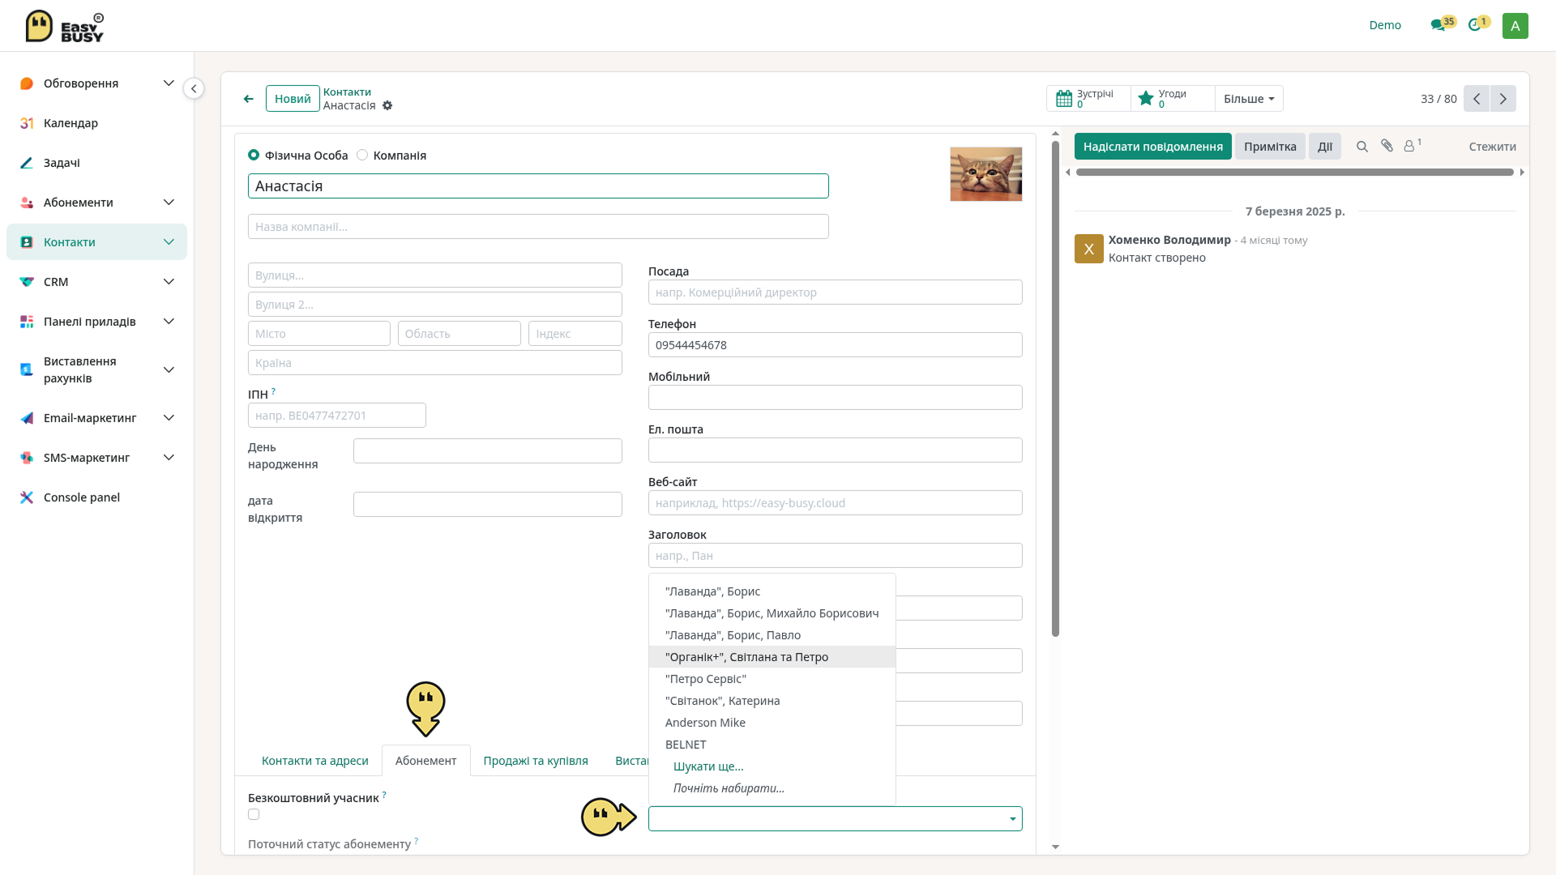
Task: Go to the next record arrow
Action: click(x=1503, y=99)
